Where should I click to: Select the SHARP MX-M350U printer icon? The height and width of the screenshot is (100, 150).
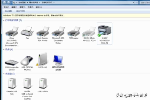pos(104,31)
